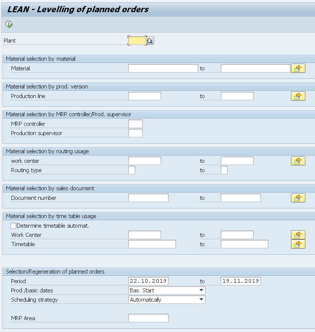Viewport: 315px width, 332px height.
Task: Click multiple selection arrow for routing work center
Action: point(298,161)
